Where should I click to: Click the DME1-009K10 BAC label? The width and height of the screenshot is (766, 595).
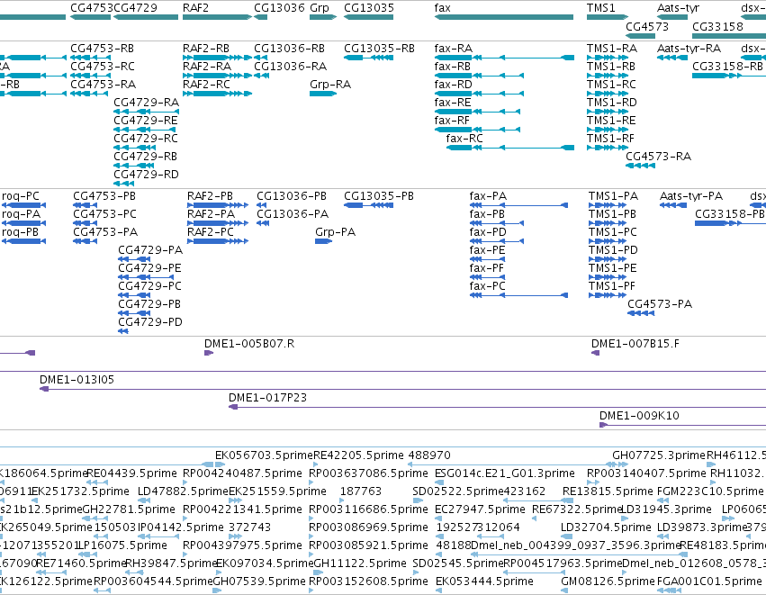639,416
